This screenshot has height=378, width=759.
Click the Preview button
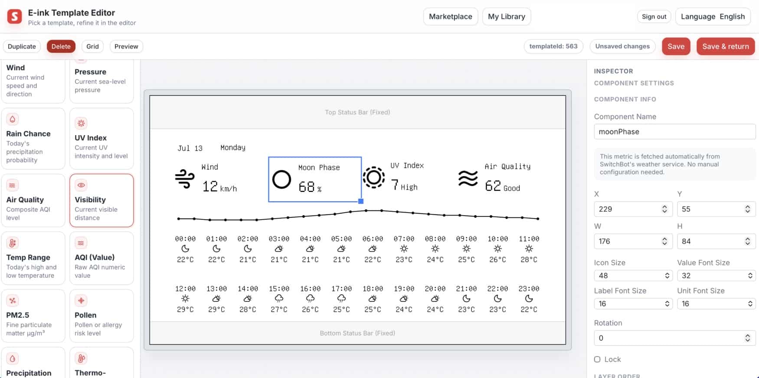[126, 46]
